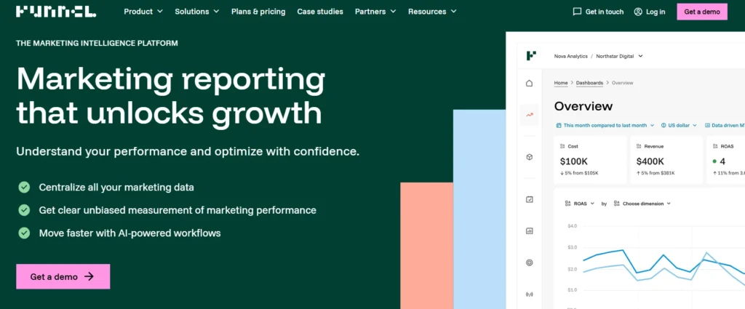The image size is (745, 309).
Task: Open the cube icon in sidebar
Action: (x=529, y=157)
